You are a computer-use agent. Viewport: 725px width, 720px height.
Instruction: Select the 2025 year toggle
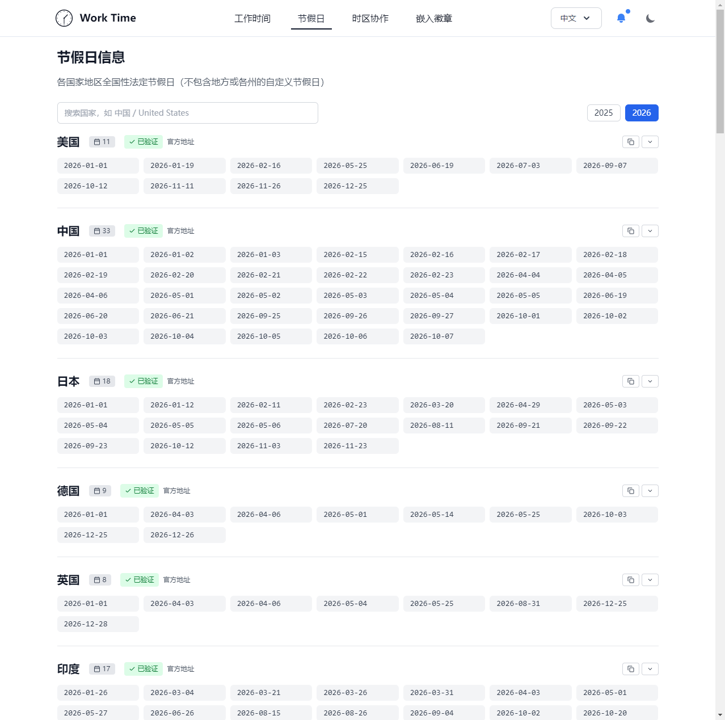(604, 113)
